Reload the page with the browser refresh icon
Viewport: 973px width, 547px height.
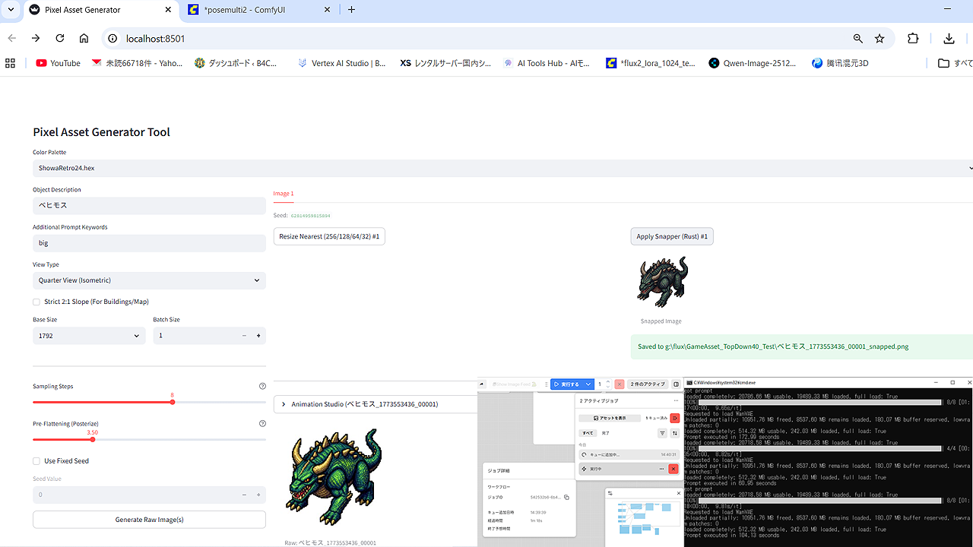[x=59, y=39]
